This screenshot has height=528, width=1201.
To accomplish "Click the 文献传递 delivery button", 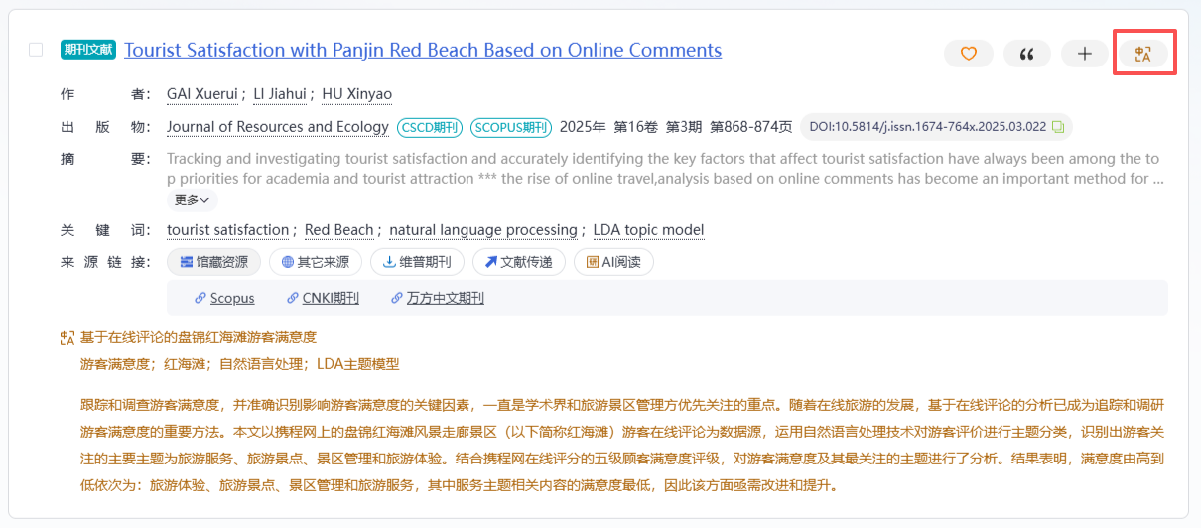I will point(519,262).
